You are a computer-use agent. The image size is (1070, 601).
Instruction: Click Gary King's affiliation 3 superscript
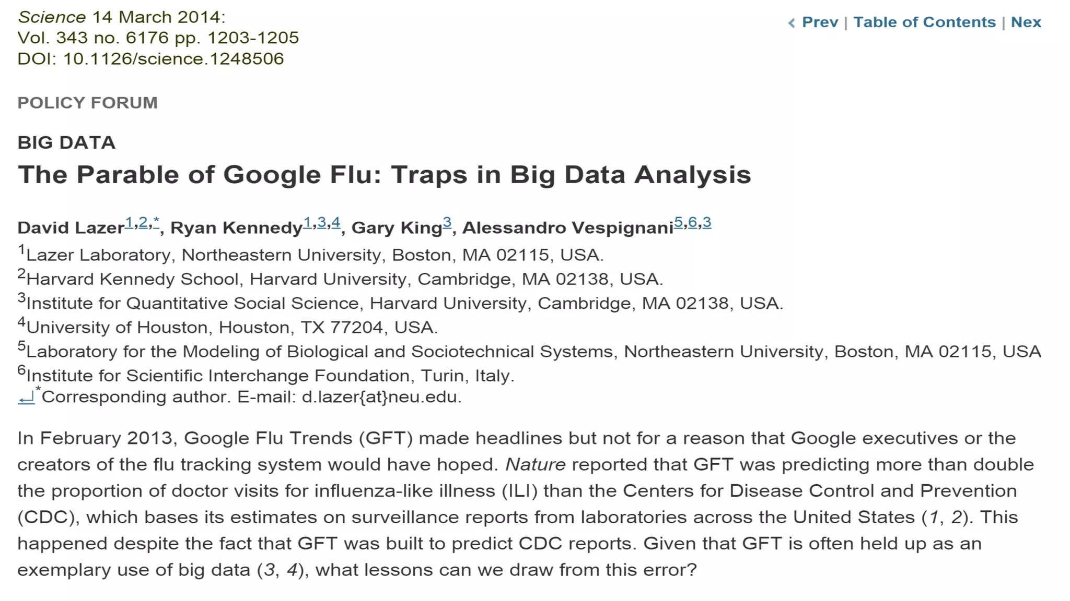[x=447, y=223]
